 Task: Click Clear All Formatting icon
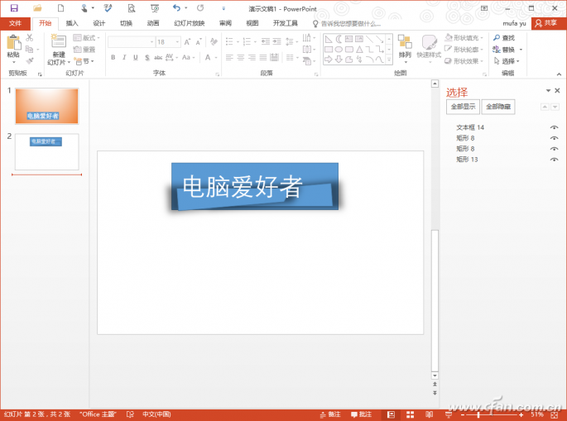coord(214,42)
